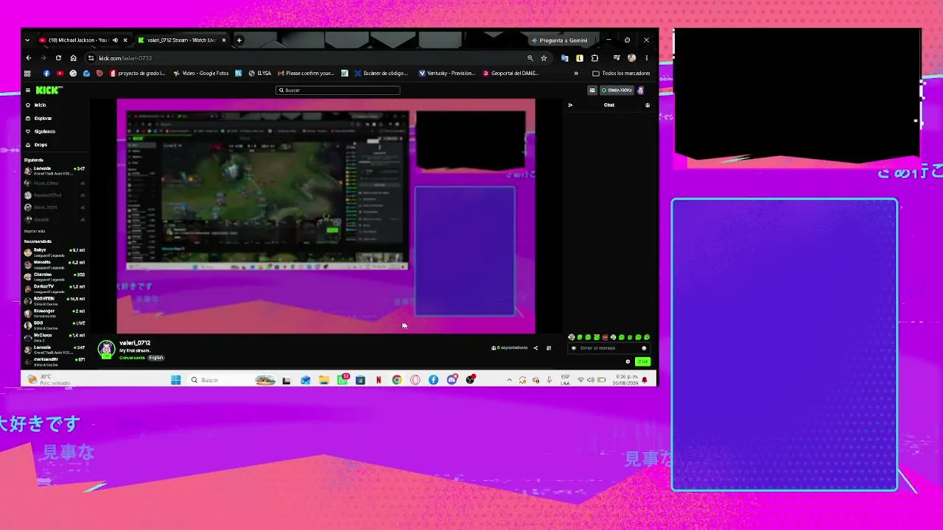
Task: Open the Geoportal del DANE bookmark
Action: coord(511,74)
